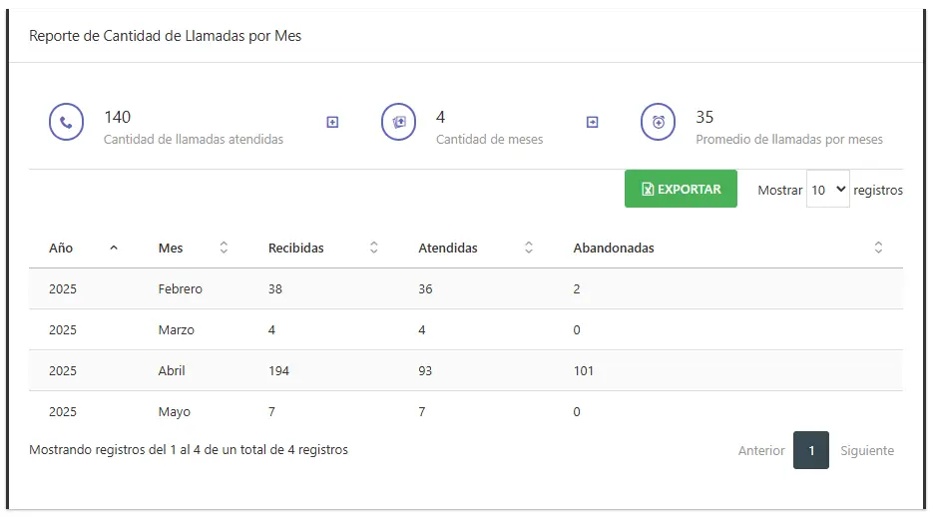
Task: Click the Abril cell
Action: click(x=172, y=371)
